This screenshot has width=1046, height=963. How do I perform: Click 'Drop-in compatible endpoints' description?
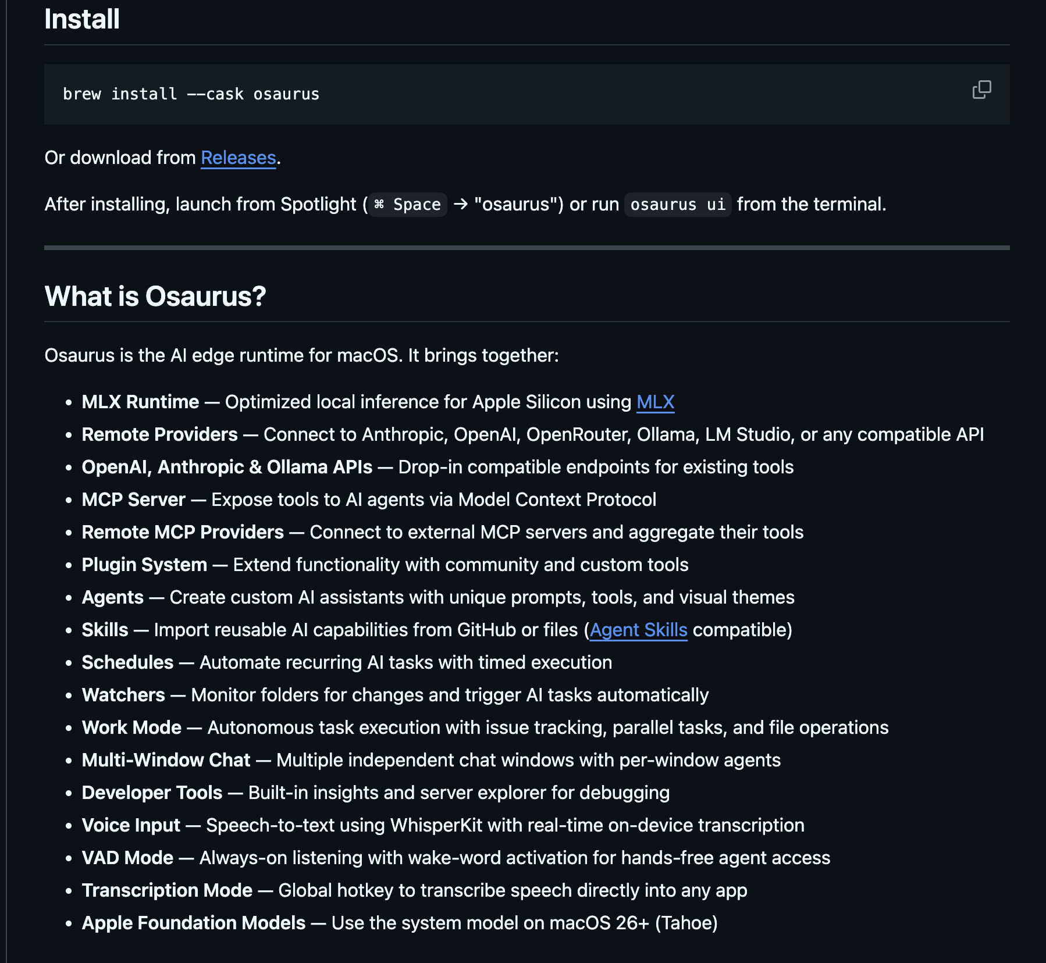(596, 467)
